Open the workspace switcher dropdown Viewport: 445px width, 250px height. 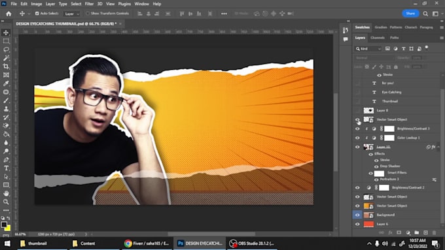point(435,14)
